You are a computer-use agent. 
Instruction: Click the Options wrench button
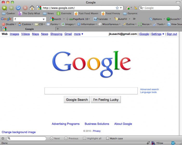click(x=155, y=19)
